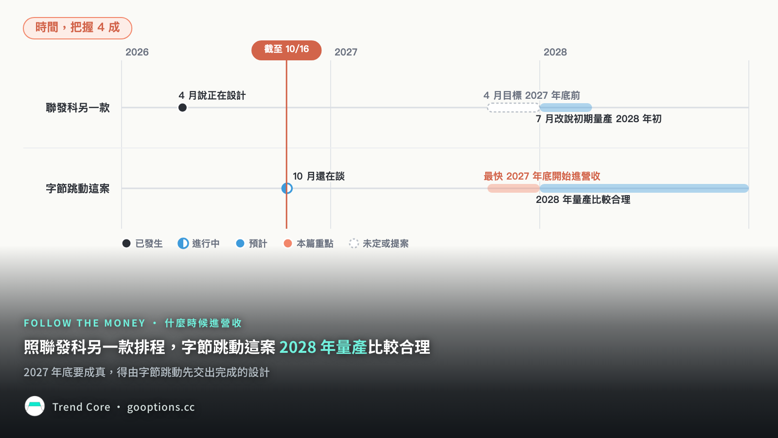Click the long blue bar above 2028 年量產比較合理
The image size is (778, 438).
click(x=644, y=188)
